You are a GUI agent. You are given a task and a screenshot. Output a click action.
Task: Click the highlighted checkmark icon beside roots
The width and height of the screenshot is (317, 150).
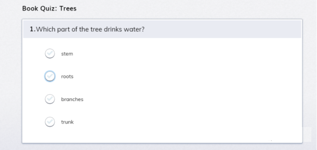[50, 76]
